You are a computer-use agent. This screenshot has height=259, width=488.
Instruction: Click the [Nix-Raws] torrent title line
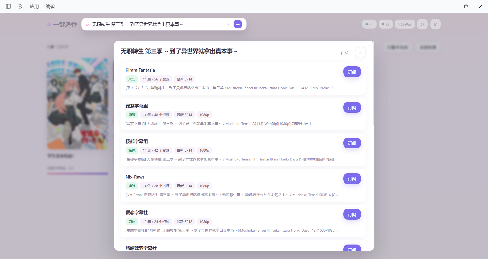(232, 195)
